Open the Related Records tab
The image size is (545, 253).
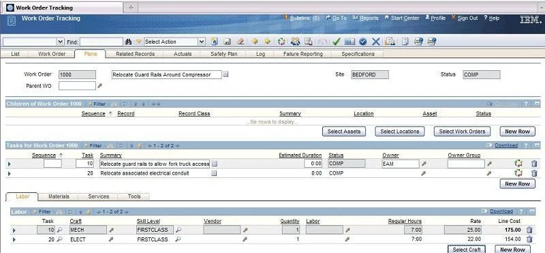tap(135, 54)
